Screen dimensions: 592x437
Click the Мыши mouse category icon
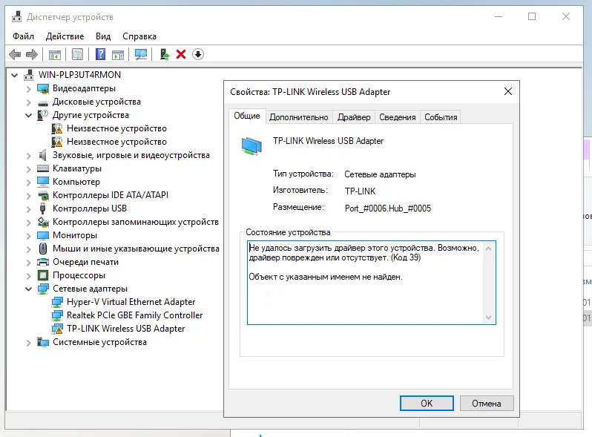pyautogui.click(x=43, y=249)
